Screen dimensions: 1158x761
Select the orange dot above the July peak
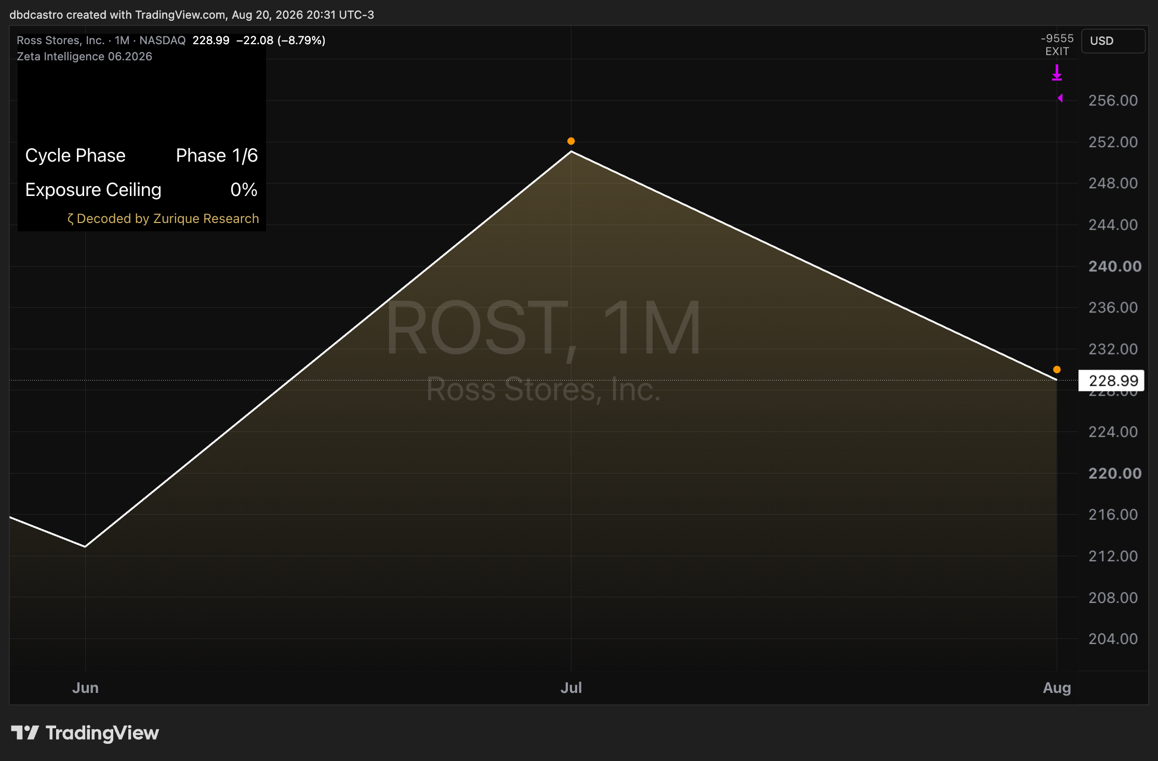point(571,141)
